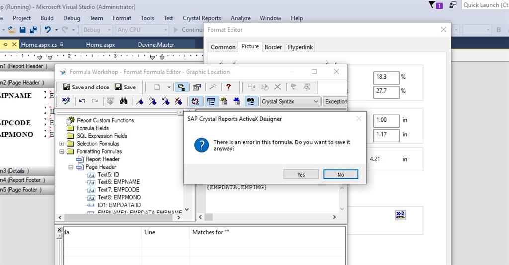The width and height of the screenshot is (509, 265).
Task: Click the Browse Data icon
Action: tap(111, 101)
